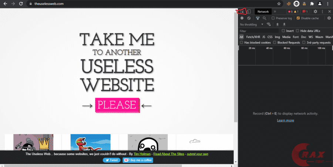Open the submit your own link
Image resolution: width=333 pixels, height=167 pixels.
198,154
